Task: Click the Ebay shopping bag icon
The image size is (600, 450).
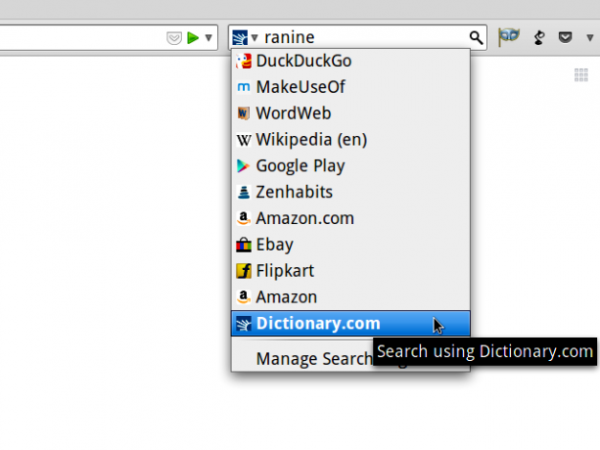Action: click(244, 245)
